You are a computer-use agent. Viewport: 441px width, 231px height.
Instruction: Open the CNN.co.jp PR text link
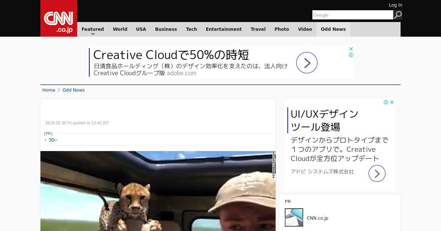coord(318,218)
